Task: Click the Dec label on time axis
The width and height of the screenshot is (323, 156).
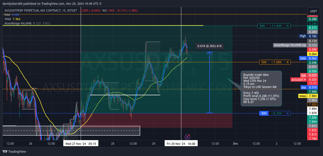Action: click(236, 144)
